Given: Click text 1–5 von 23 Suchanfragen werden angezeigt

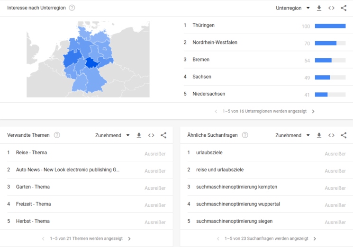Looking at the screenshot, I should click(266, 238).
